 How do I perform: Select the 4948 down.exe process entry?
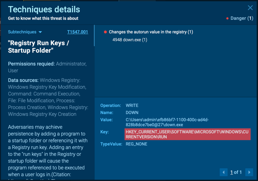click(x=130, y=40)
